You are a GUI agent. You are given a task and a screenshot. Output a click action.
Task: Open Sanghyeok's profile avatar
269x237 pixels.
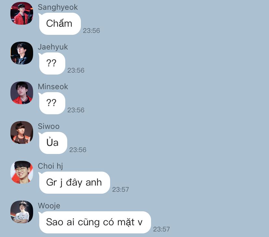click(x=22, y=13)
